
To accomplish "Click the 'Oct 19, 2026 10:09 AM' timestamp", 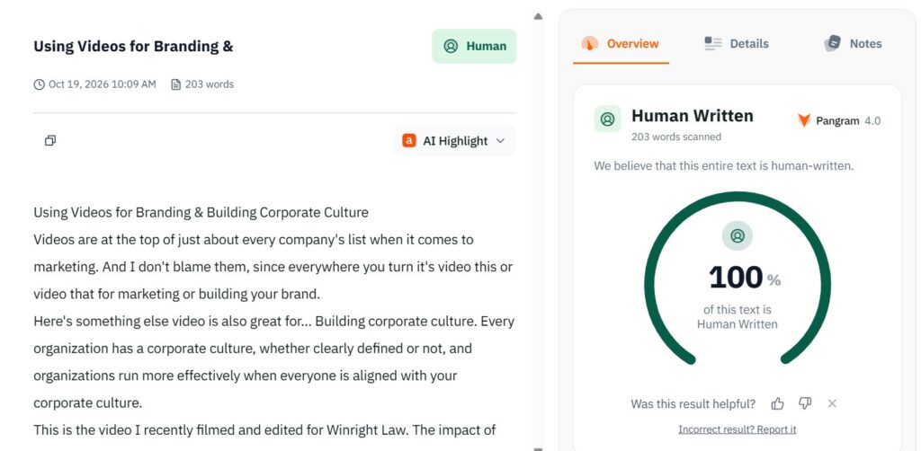I will pyautogui.click(x=103, y=84).
